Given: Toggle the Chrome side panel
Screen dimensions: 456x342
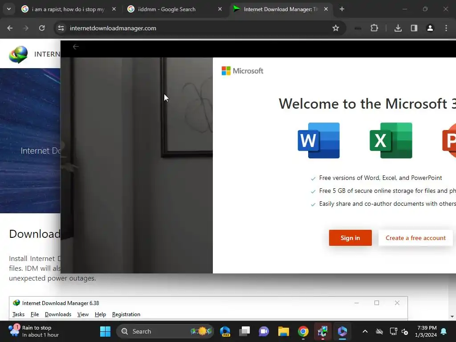Looking at the screenshot, I should pyautogui.click(x=414, y=28).
